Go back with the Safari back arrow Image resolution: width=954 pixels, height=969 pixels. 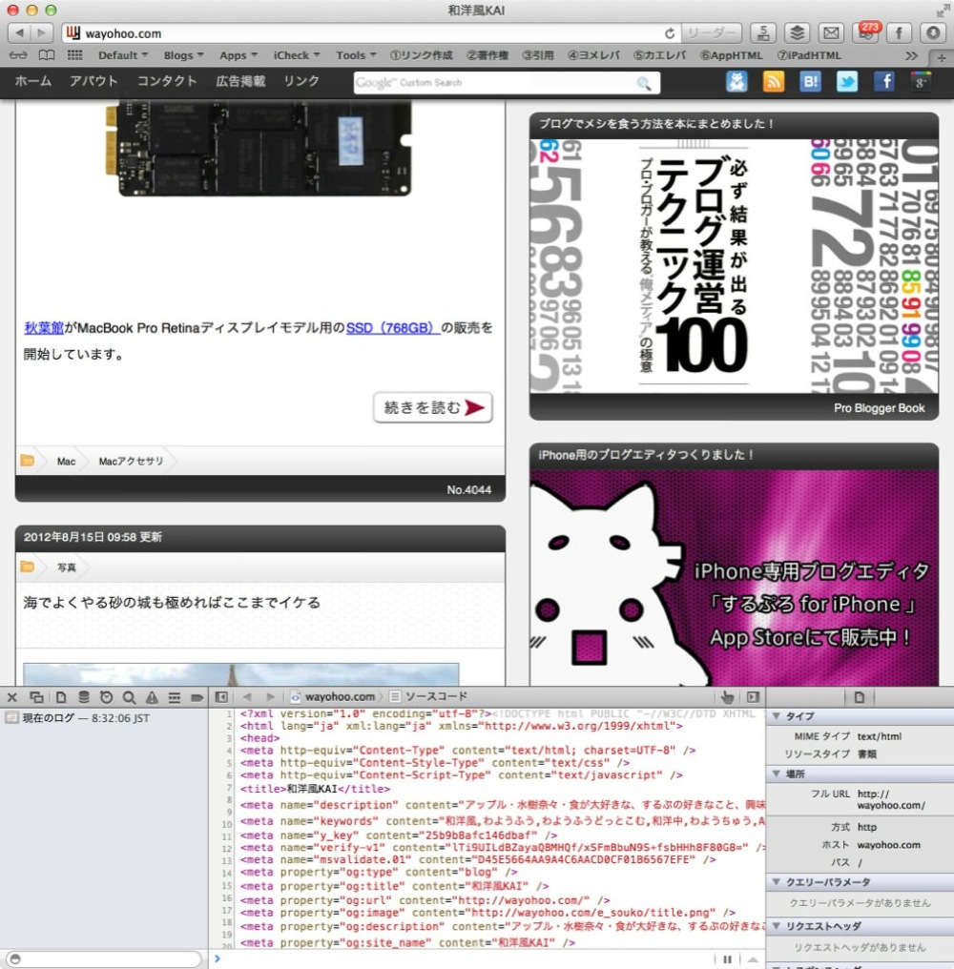coord(18,32)
